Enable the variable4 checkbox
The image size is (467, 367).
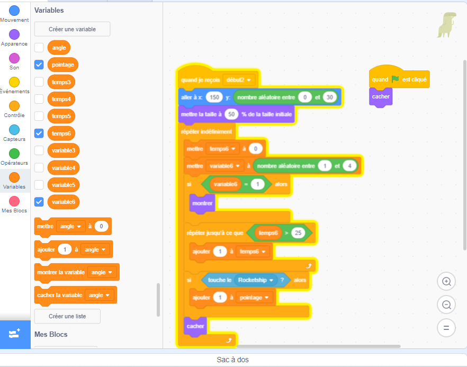pos(39,168)
